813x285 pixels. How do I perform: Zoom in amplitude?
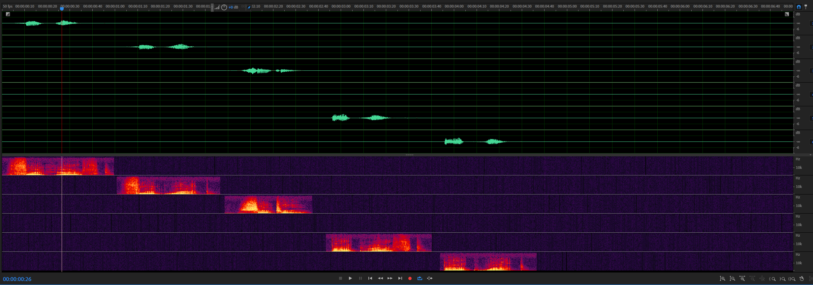722,279
